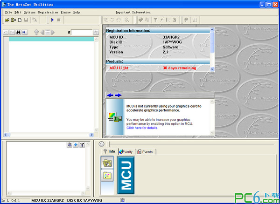The height and width of the screenshot is (204, 280).
Task: Click the hand pan tool icon
Action: point(119,20)
